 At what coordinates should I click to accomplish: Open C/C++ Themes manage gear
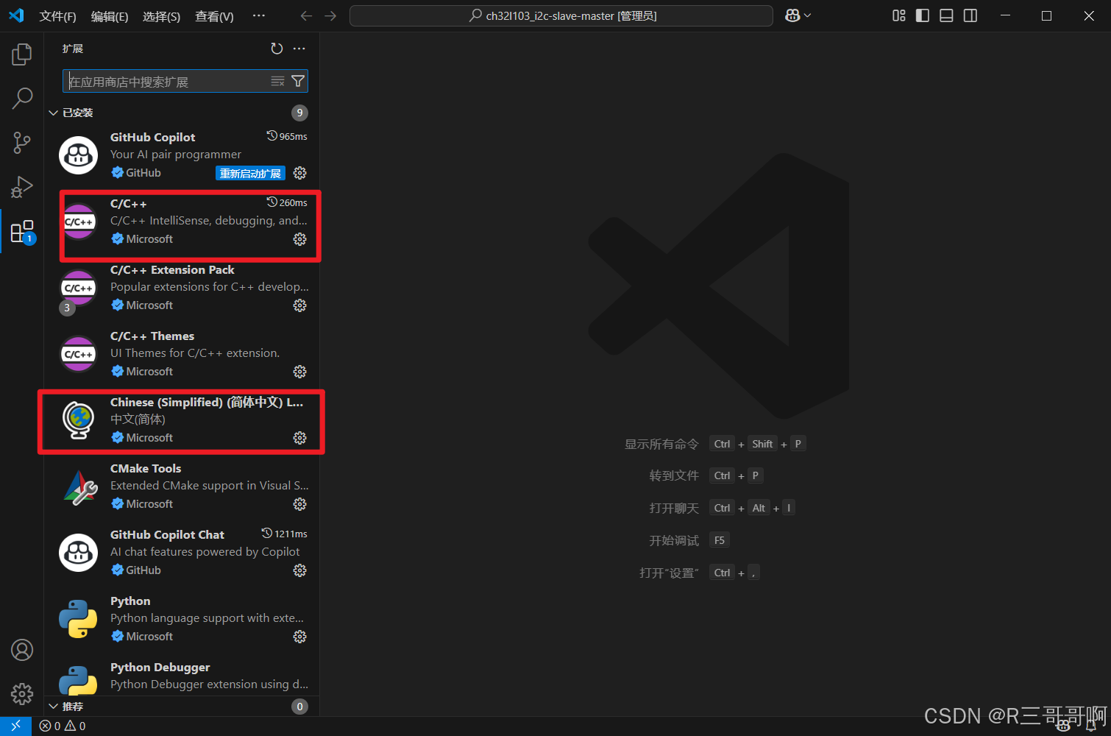pyautogui.click(x=299, y=372)
